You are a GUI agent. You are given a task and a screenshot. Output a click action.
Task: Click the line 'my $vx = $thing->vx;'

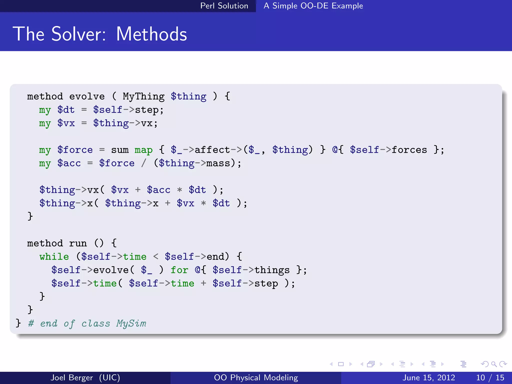(x=98, y=123)
